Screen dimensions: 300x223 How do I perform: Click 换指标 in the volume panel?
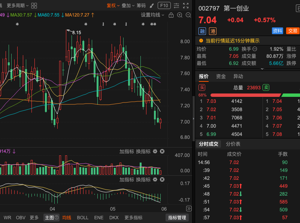click(143, 151)
